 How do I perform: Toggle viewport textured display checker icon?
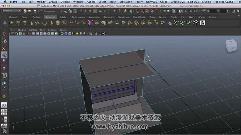73,34
